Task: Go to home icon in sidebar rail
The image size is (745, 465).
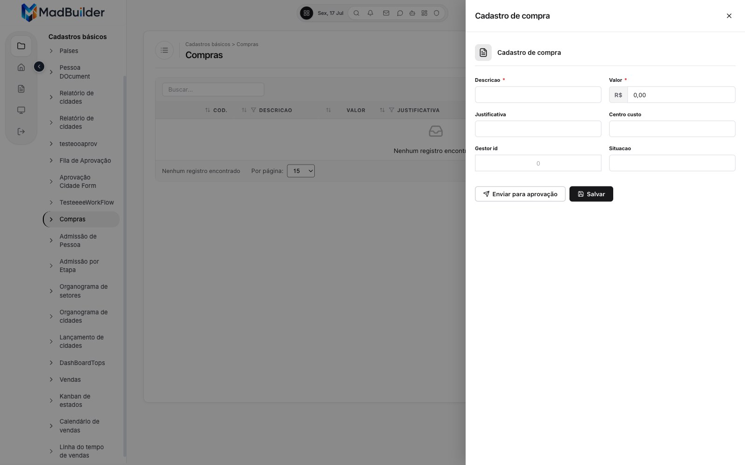Action: click(21, 67)
